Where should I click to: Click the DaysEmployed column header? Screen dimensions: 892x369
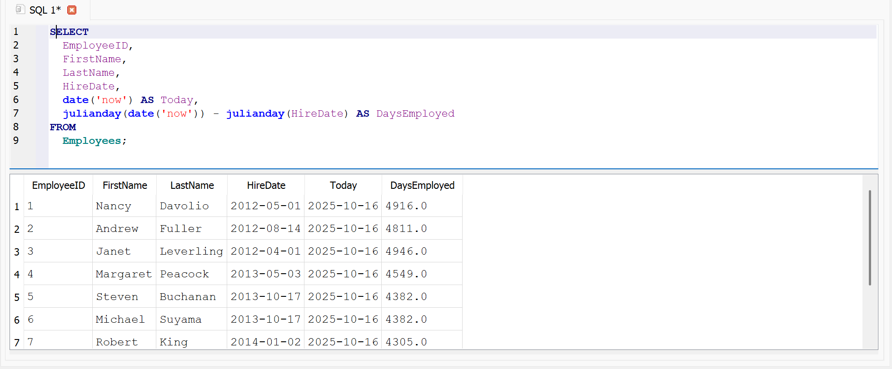click(x=422, y=185)
